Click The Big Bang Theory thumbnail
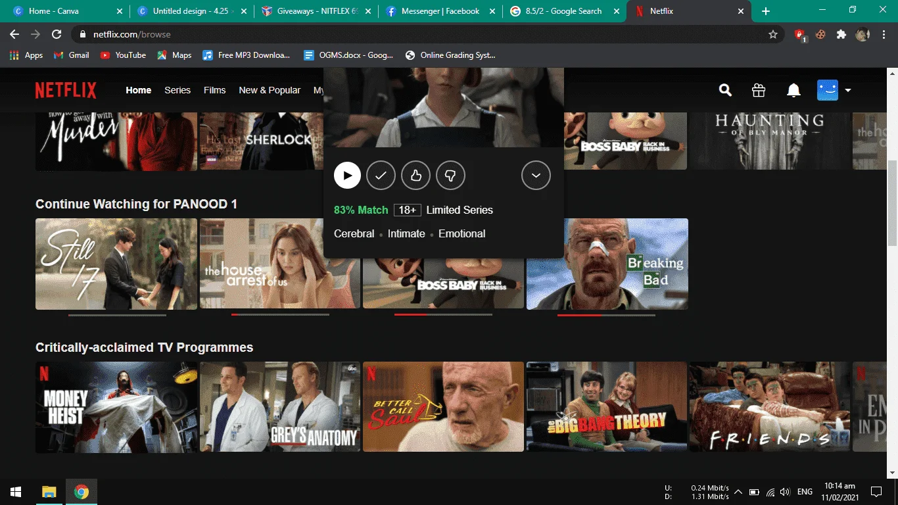 [x=607, y=407]
